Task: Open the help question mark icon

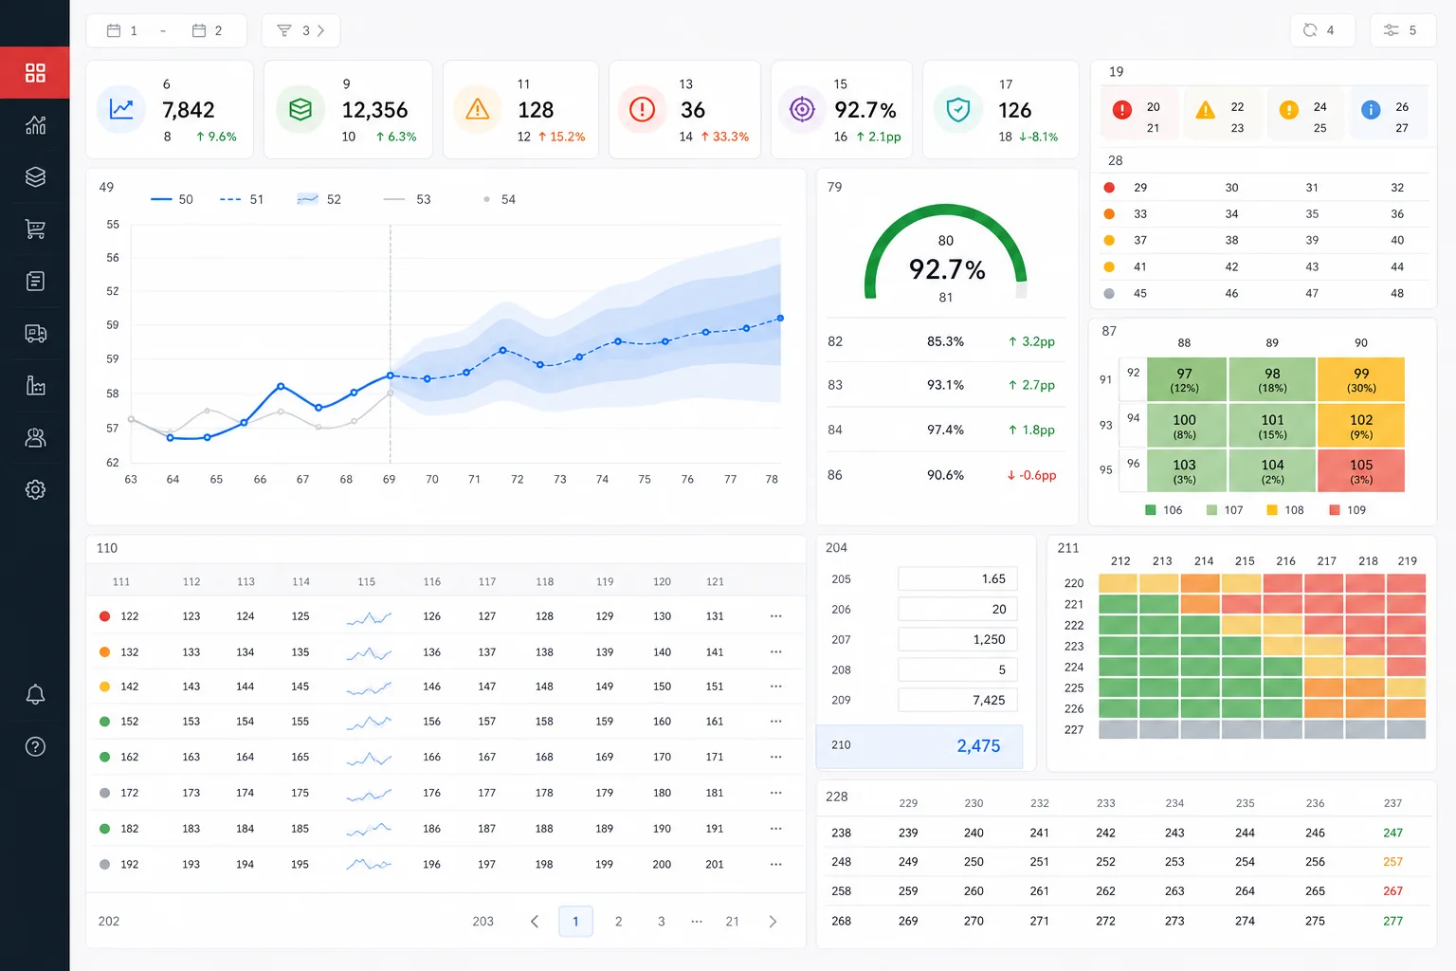Action: 35,746
